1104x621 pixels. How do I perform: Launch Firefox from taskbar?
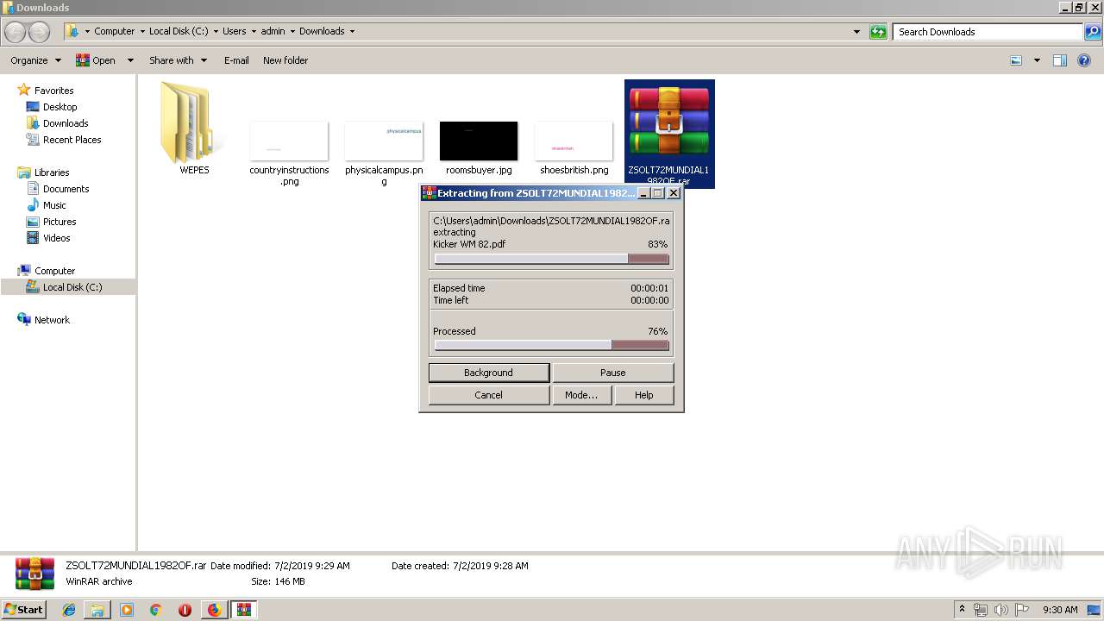(214, 610)
